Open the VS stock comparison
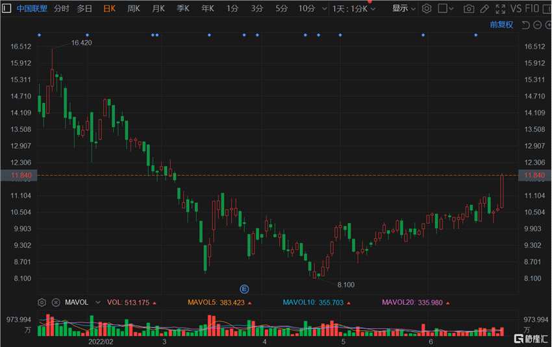 pos(516,8)
